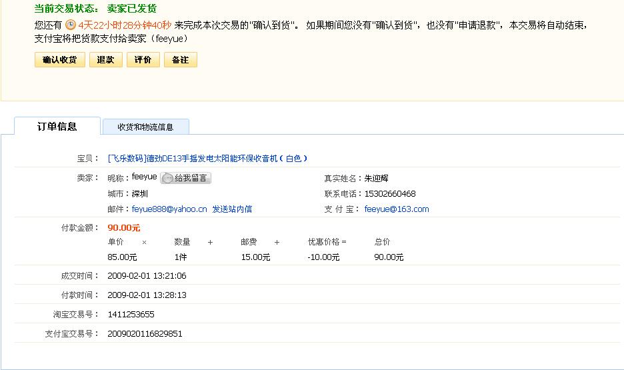Click the red countdown time text
The height and width of the screenshot is (370, 624).
(125, 25)
